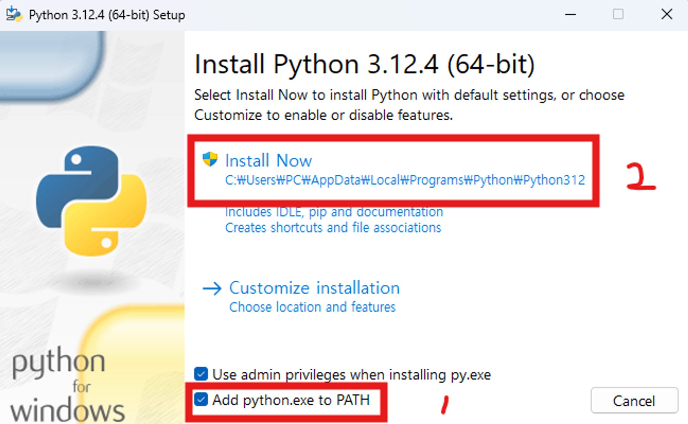Click the 'Install Python 3.12.4 (64-bit)' heading
The width and height of the screenshot is (688, 424).
[364, 64]
